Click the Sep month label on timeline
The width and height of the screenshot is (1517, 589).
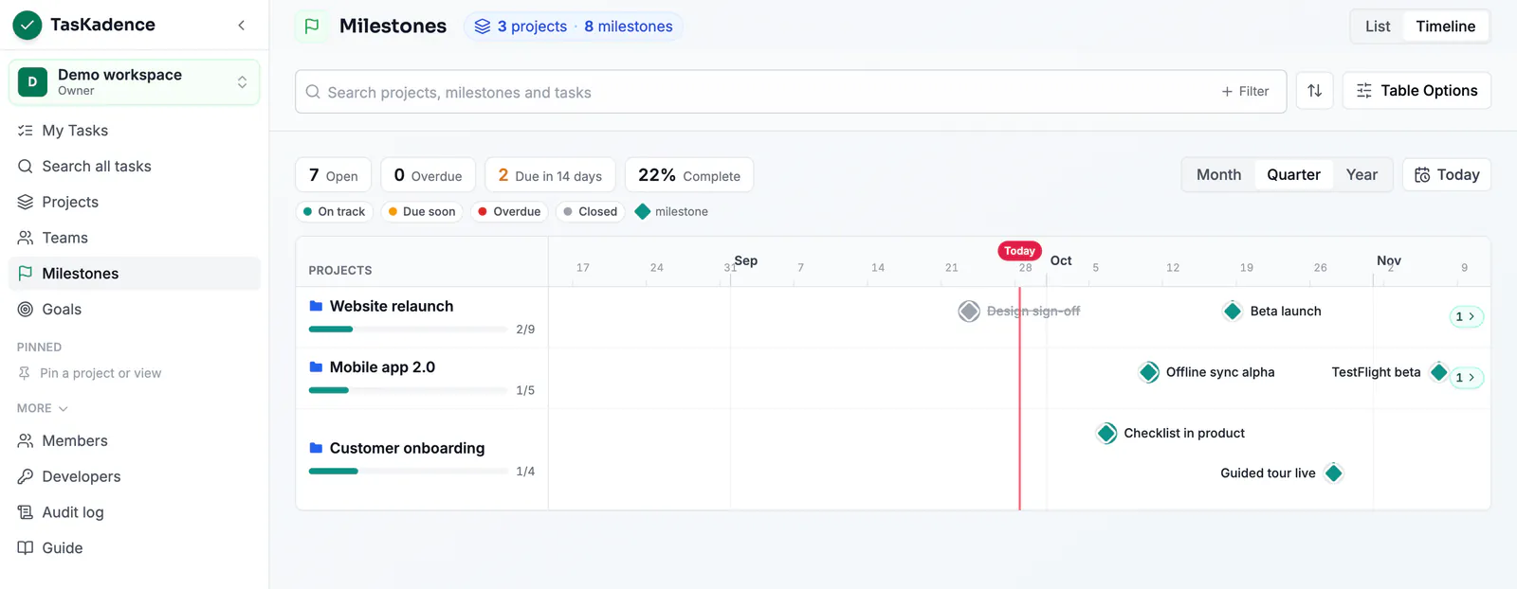(746, 260)
